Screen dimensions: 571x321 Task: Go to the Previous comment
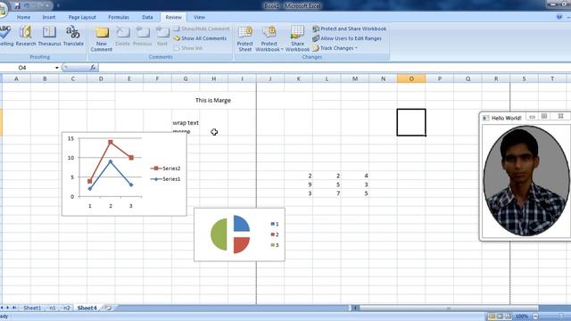142,36
